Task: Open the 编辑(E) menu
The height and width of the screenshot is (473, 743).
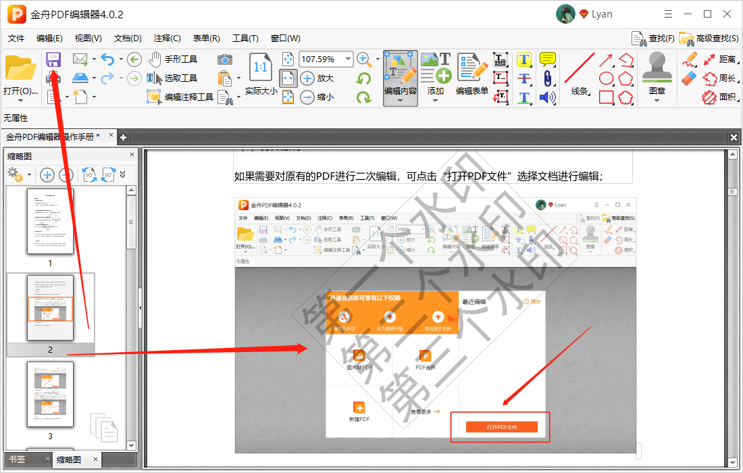Action: [x=49, y=39]
